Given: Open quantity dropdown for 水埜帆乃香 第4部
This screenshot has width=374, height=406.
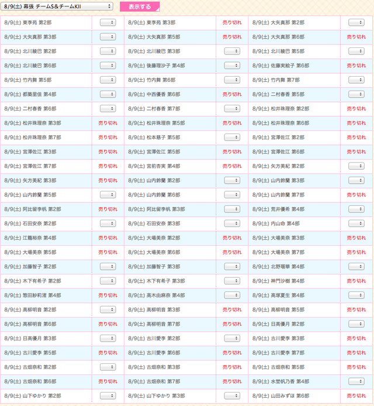Looking at the screenshot, I should coord(356,381).
